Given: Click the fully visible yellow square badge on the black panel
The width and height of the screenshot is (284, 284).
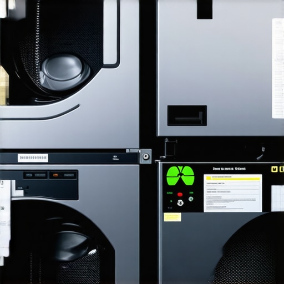Looking at the screenshot, I should [275, 169].
